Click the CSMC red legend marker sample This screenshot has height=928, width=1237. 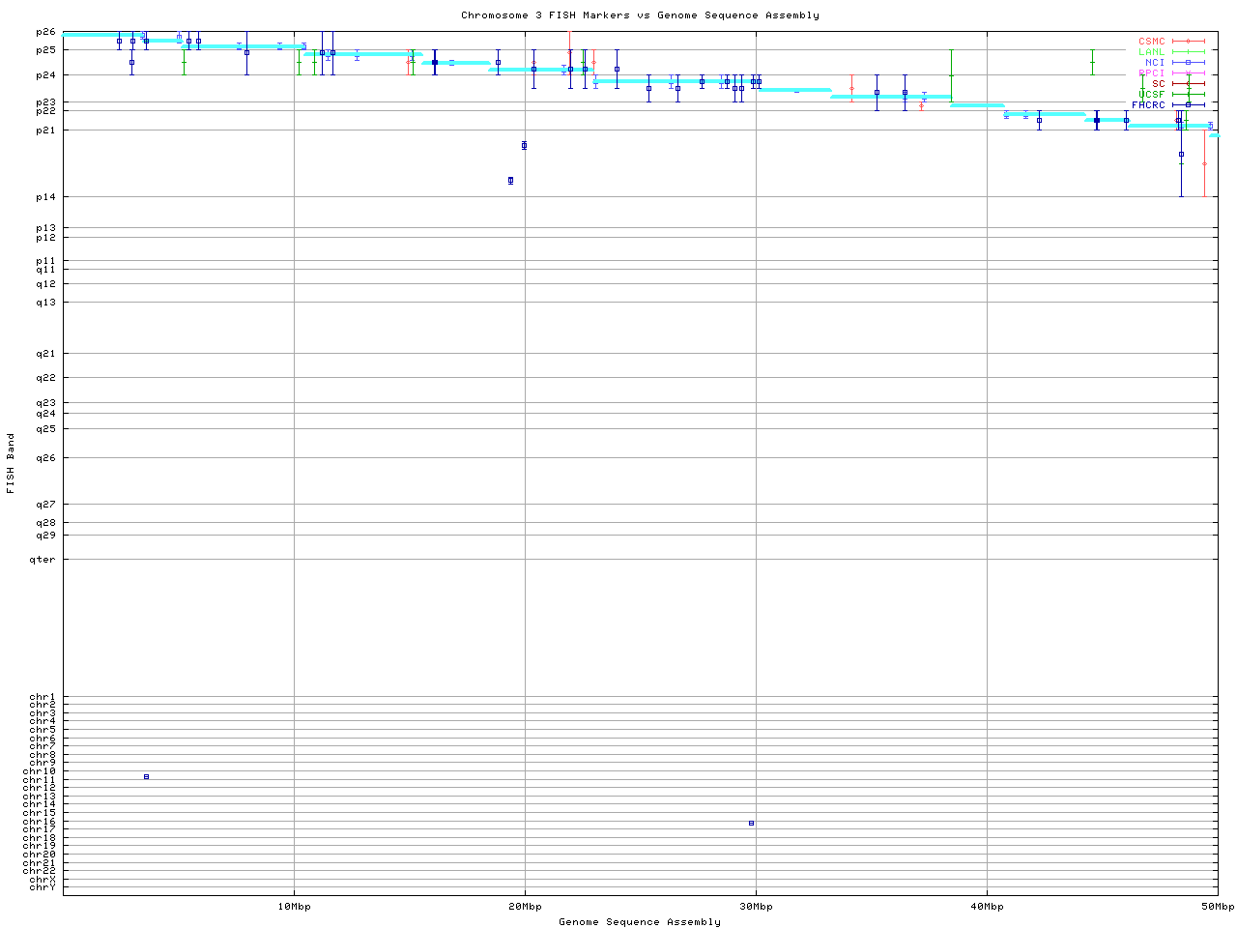pos(1188,42)
